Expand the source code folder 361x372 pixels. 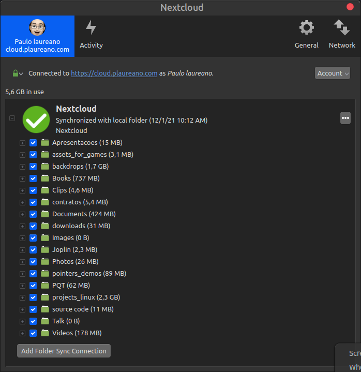[x=23, y=309]
